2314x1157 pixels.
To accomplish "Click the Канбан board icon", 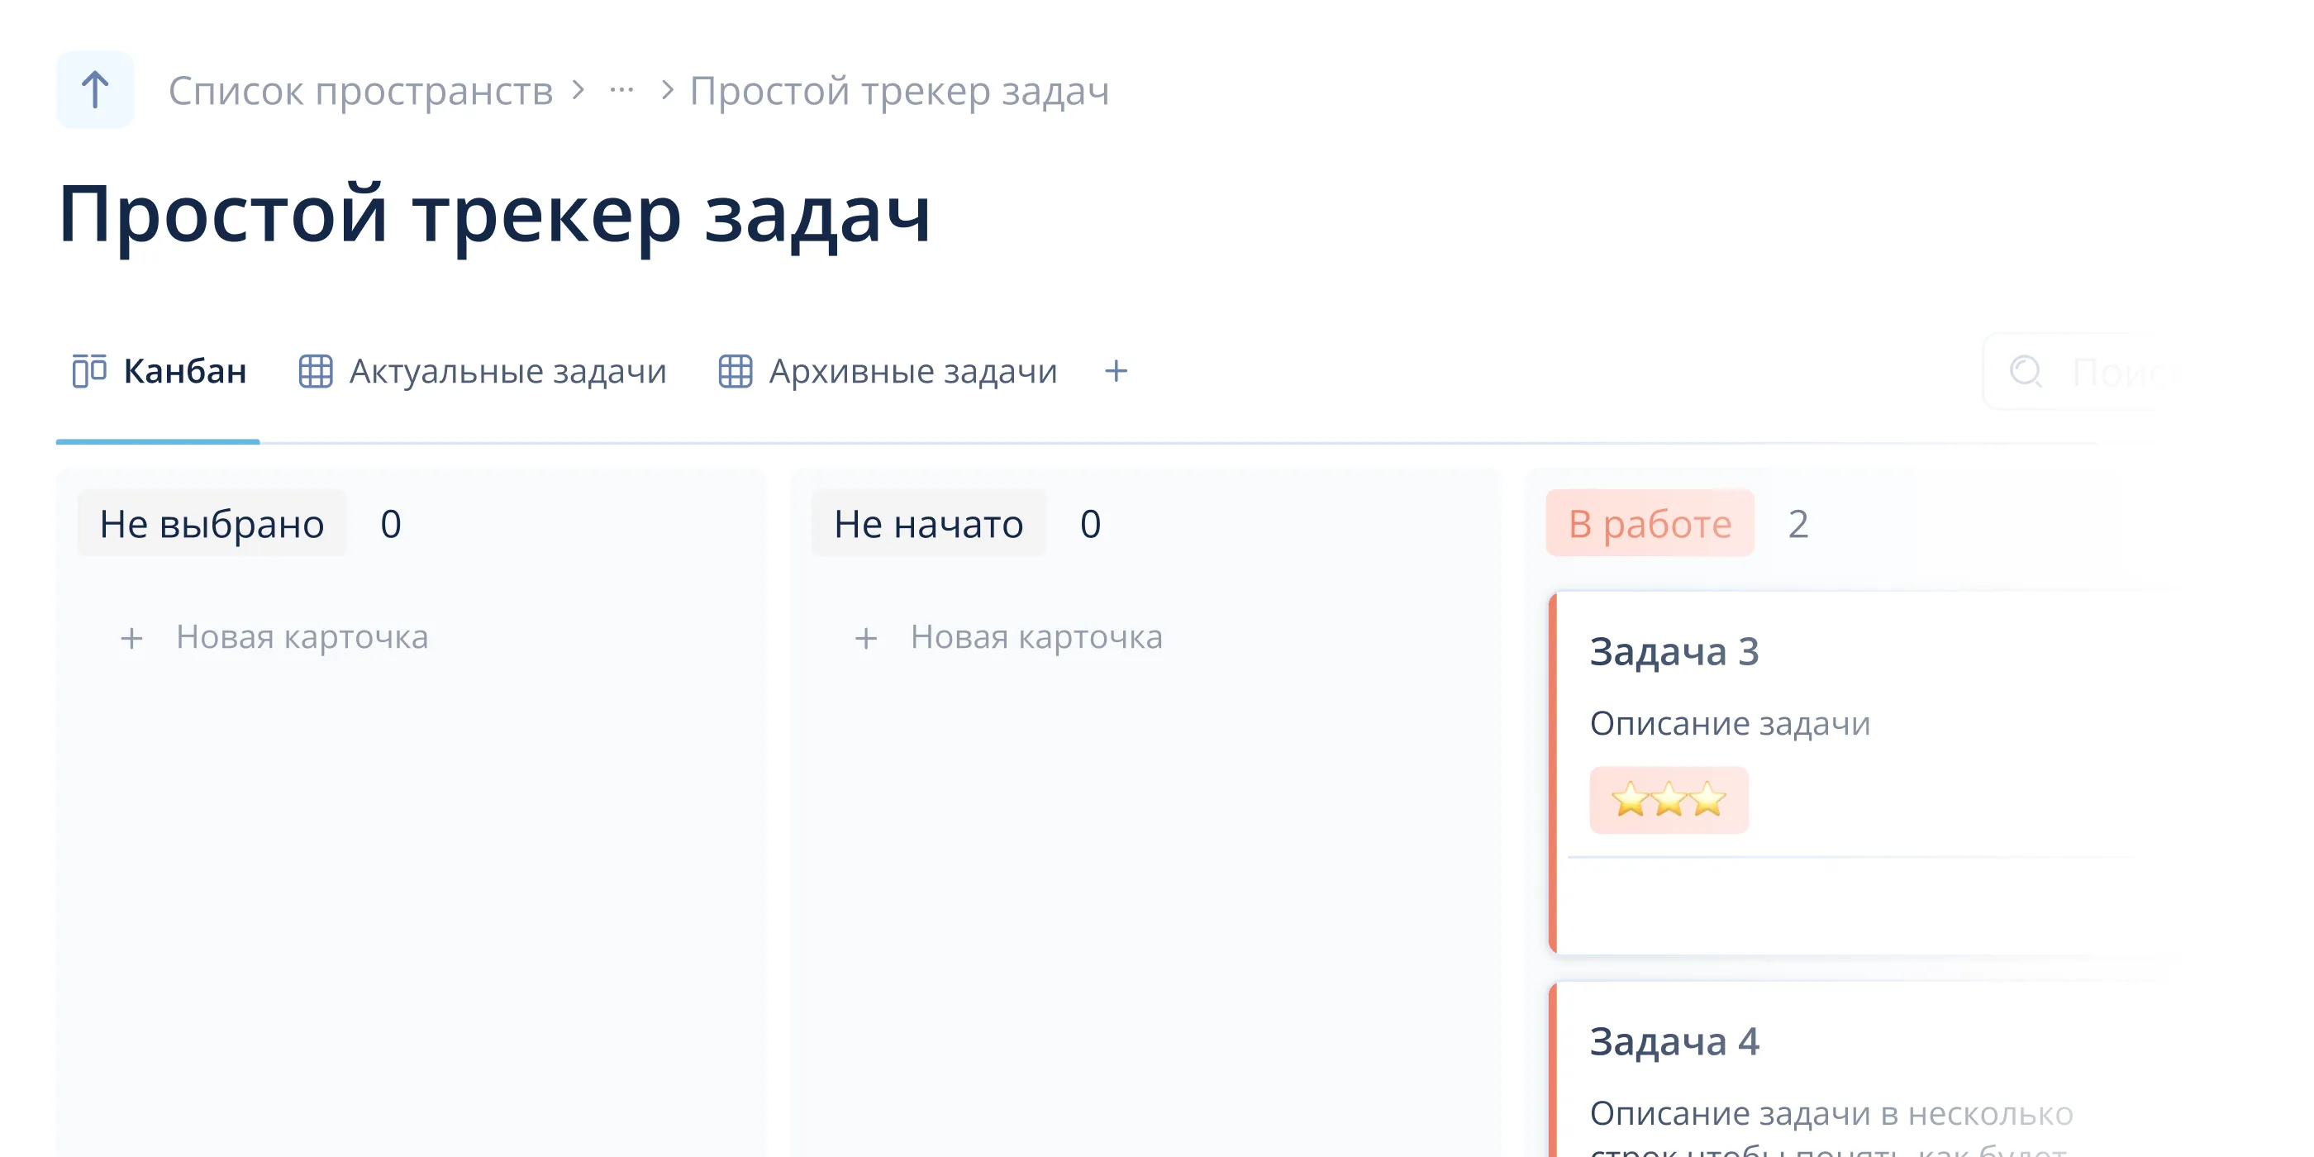I will coord(89,371).
